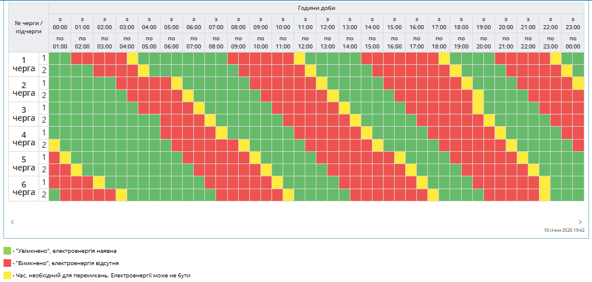
Task: Click the red 'Вимкнено' legend square
Action: click(7, 263)
